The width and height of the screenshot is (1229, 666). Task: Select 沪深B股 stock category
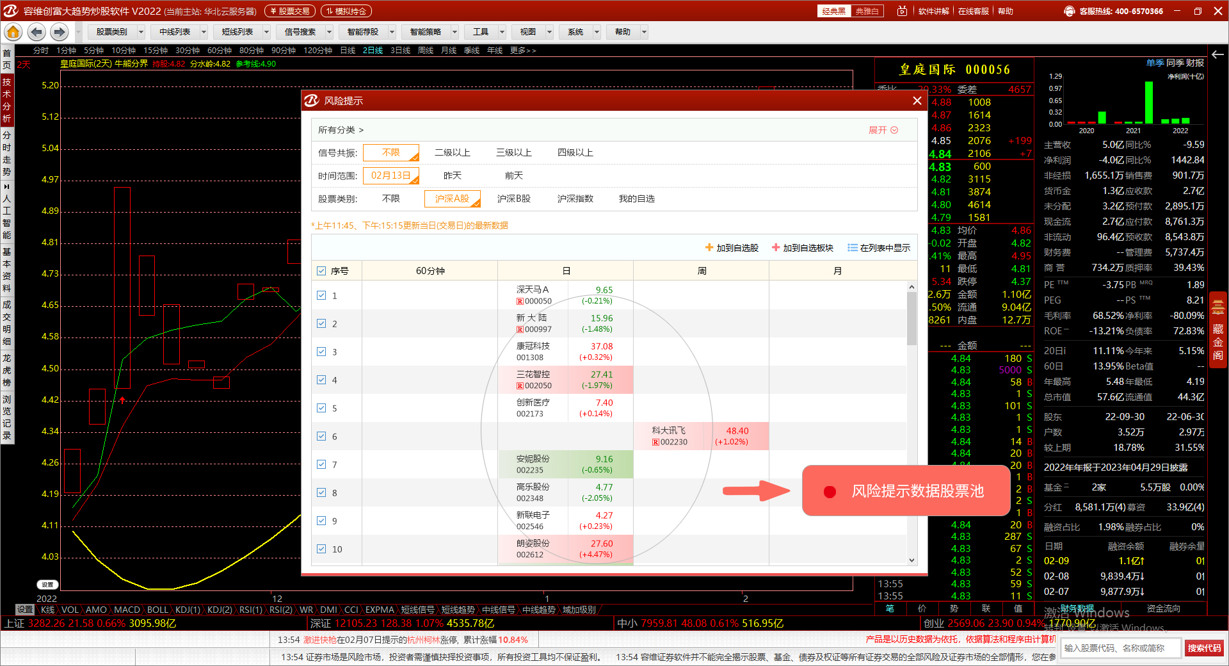click(x=514, y=199)
